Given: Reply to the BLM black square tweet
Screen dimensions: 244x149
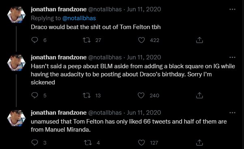Looking at the screenshot, I should [35, 95].
